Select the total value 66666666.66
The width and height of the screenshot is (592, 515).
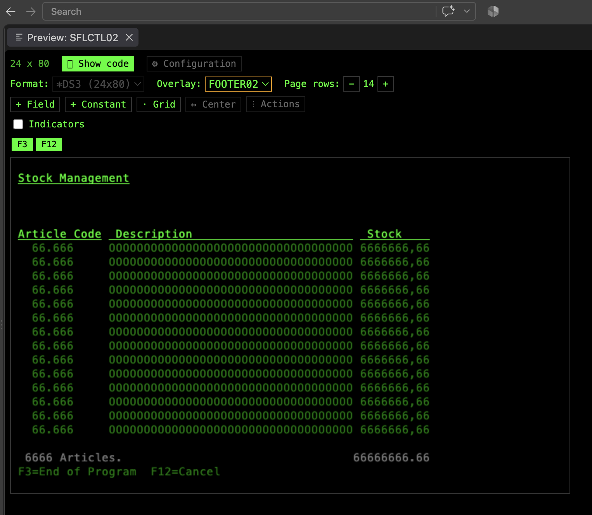point(391,458)
